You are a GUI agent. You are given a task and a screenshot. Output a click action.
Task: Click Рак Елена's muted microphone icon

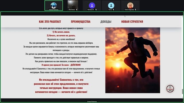pos(76,10)
